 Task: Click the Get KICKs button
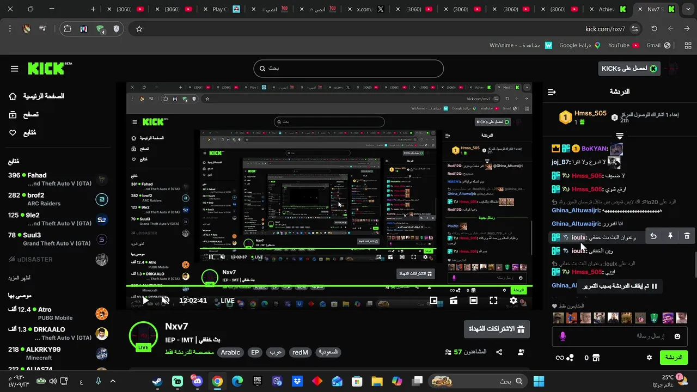pos(629,69)
